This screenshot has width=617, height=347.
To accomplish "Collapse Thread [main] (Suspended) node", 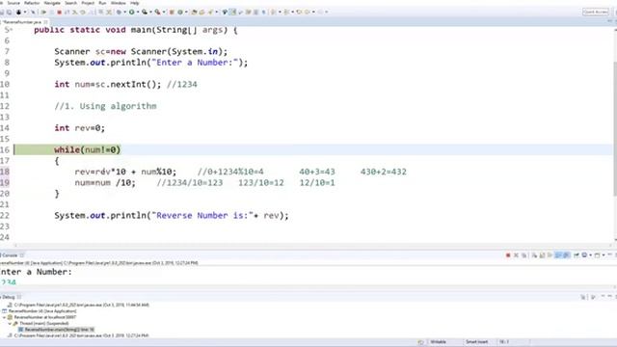I will (10, 324).
